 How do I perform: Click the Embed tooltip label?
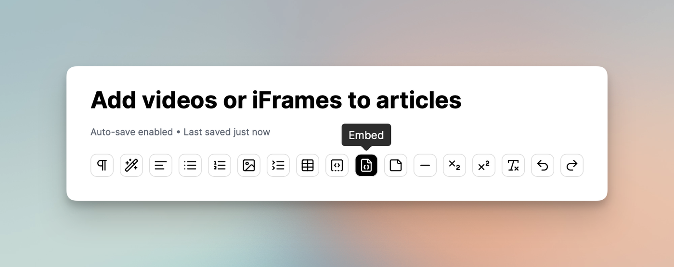pos(366,135)
